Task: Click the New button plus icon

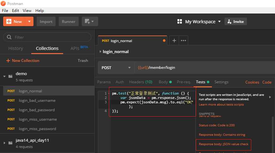Action: point(9,21)
